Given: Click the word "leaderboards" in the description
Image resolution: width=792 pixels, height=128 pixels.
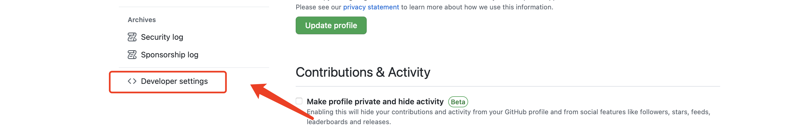Looking at the screenshot, I should tap(327, 122).
